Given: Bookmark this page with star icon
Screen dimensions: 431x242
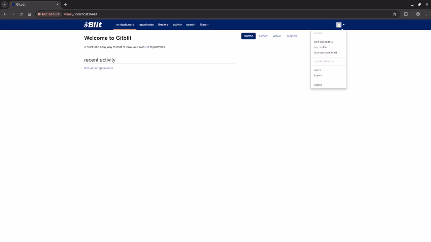Looking at the screenshot, I should [394, 14].
